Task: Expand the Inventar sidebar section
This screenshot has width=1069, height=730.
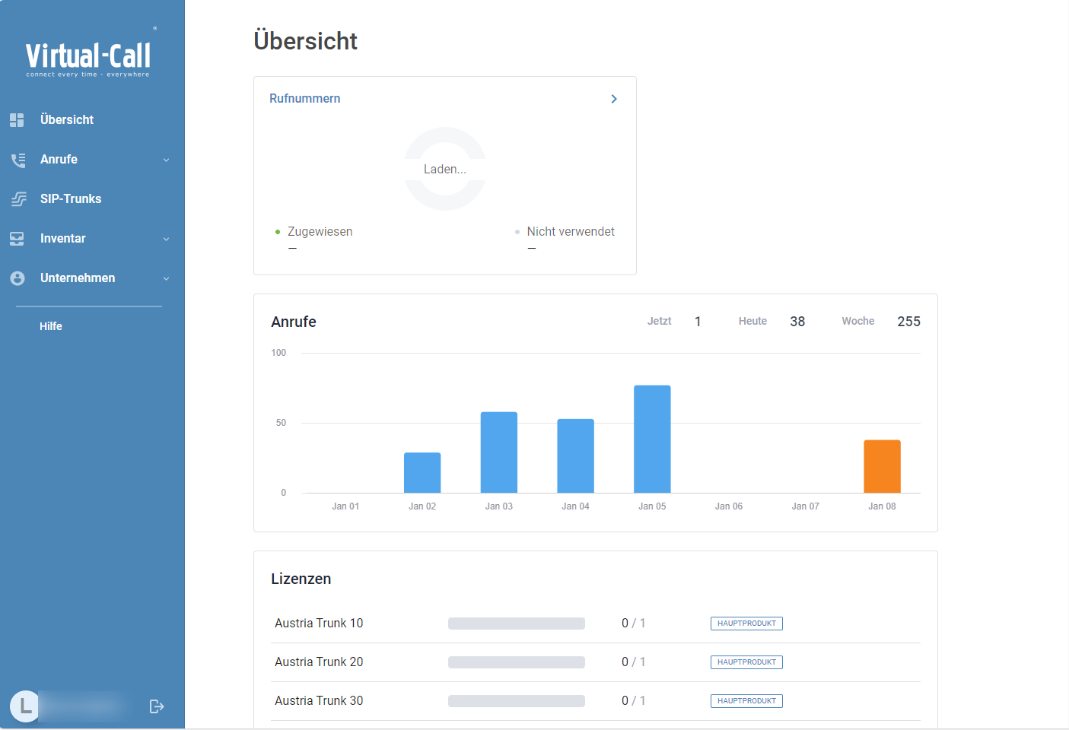Action: pos(166,238)
